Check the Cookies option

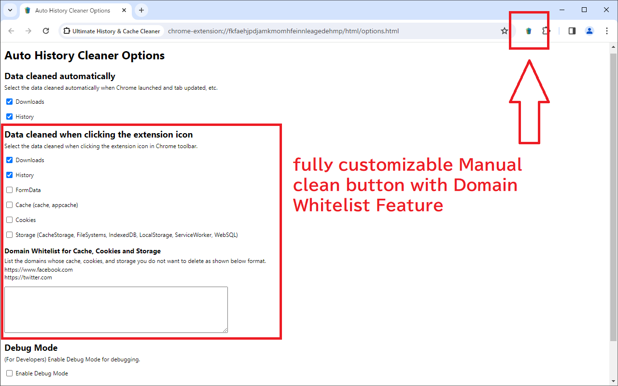coord(10,220)
